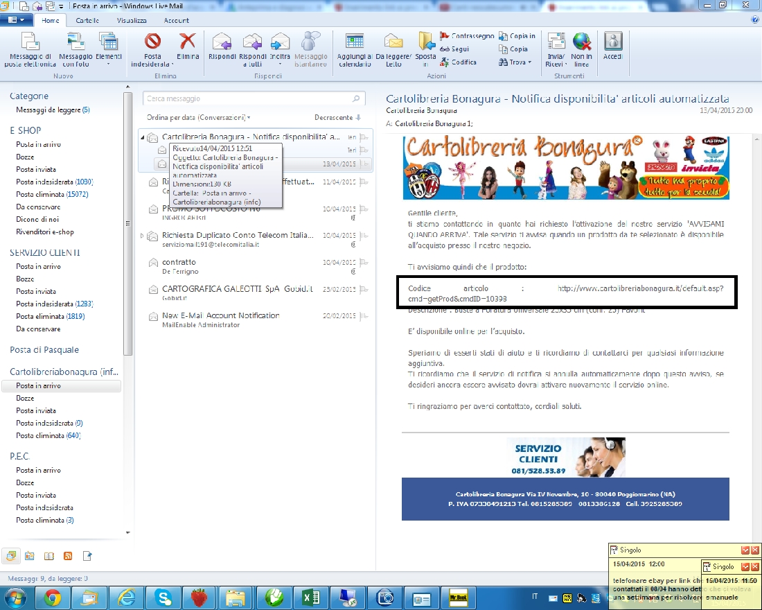This screenshot has height=610, width=762.
Task: Switch to Feeds view in bottom shortcuts
Action: (x=68, y=555)
